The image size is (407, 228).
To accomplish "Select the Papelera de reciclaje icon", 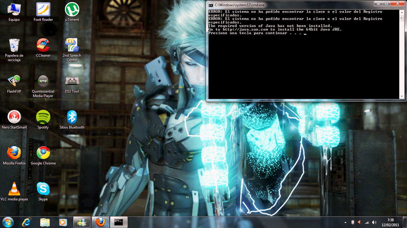I will 14,50.
